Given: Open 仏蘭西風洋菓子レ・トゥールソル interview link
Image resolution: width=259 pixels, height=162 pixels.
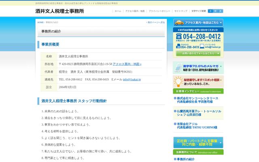Looking at the screenshot, I should point(199,113).
